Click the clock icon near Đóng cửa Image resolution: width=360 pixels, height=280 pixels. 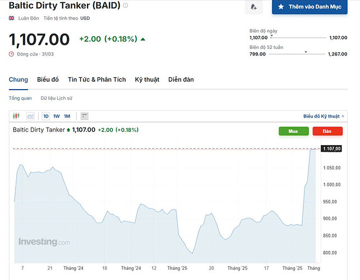pos(11,54)
